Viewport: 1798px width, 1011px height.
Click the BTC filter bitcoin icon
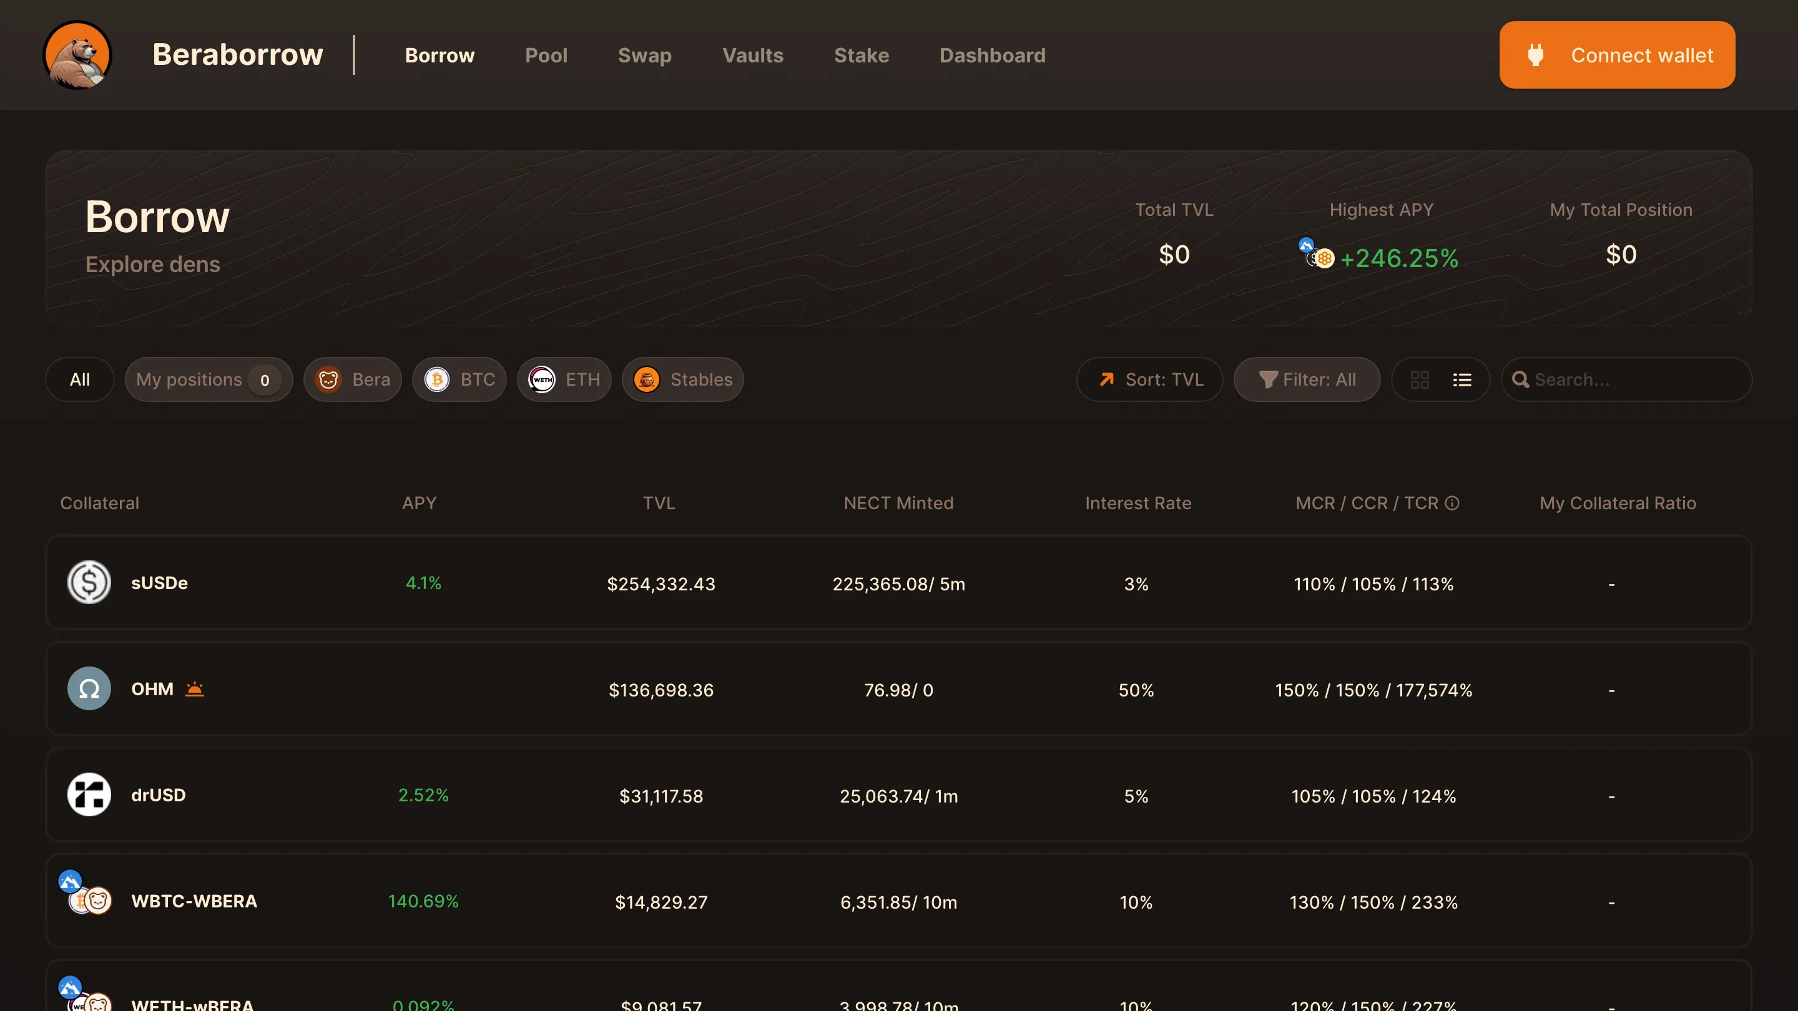click(437, 379)
